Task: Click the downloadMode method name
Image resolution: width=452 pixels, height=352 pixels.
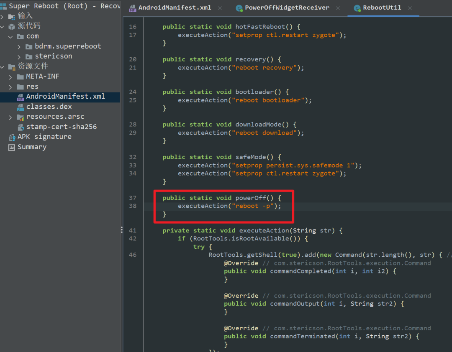Action: pos(258,125)
